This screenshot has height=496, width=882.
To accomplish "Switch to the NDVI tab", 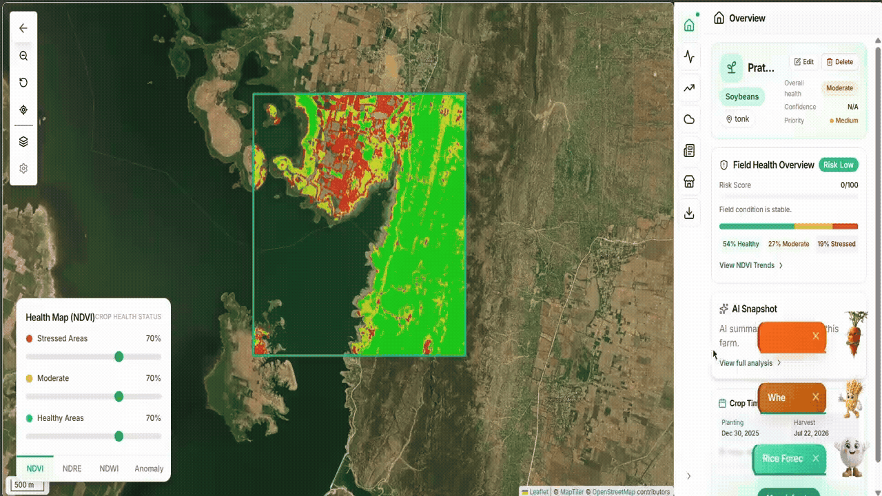I will 35,468.
